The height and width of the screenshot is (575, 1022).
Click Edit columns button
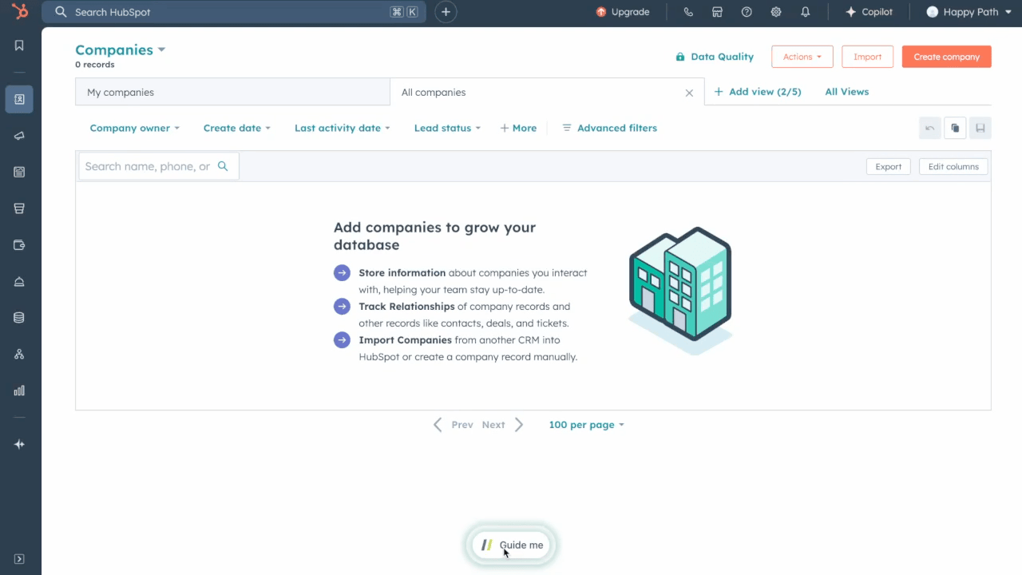(x=953, y=166)
